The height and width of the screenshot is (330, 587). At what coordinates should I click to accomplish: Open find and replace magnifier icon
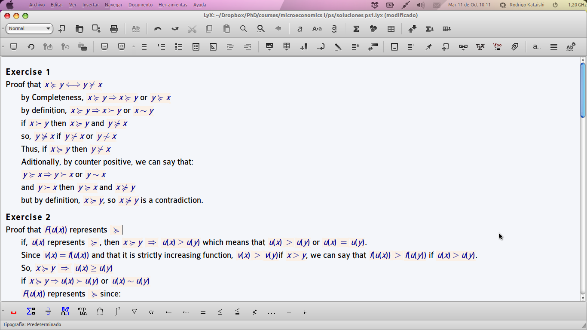pyautogui.click(x=244, y=29)
